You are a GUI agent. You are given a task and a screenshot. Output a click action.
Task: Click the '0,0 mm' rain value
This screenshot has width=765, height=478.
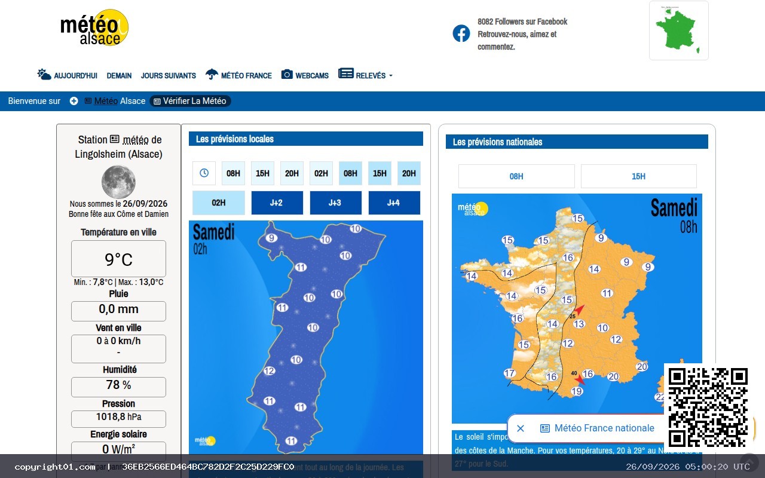pos(118,310)
